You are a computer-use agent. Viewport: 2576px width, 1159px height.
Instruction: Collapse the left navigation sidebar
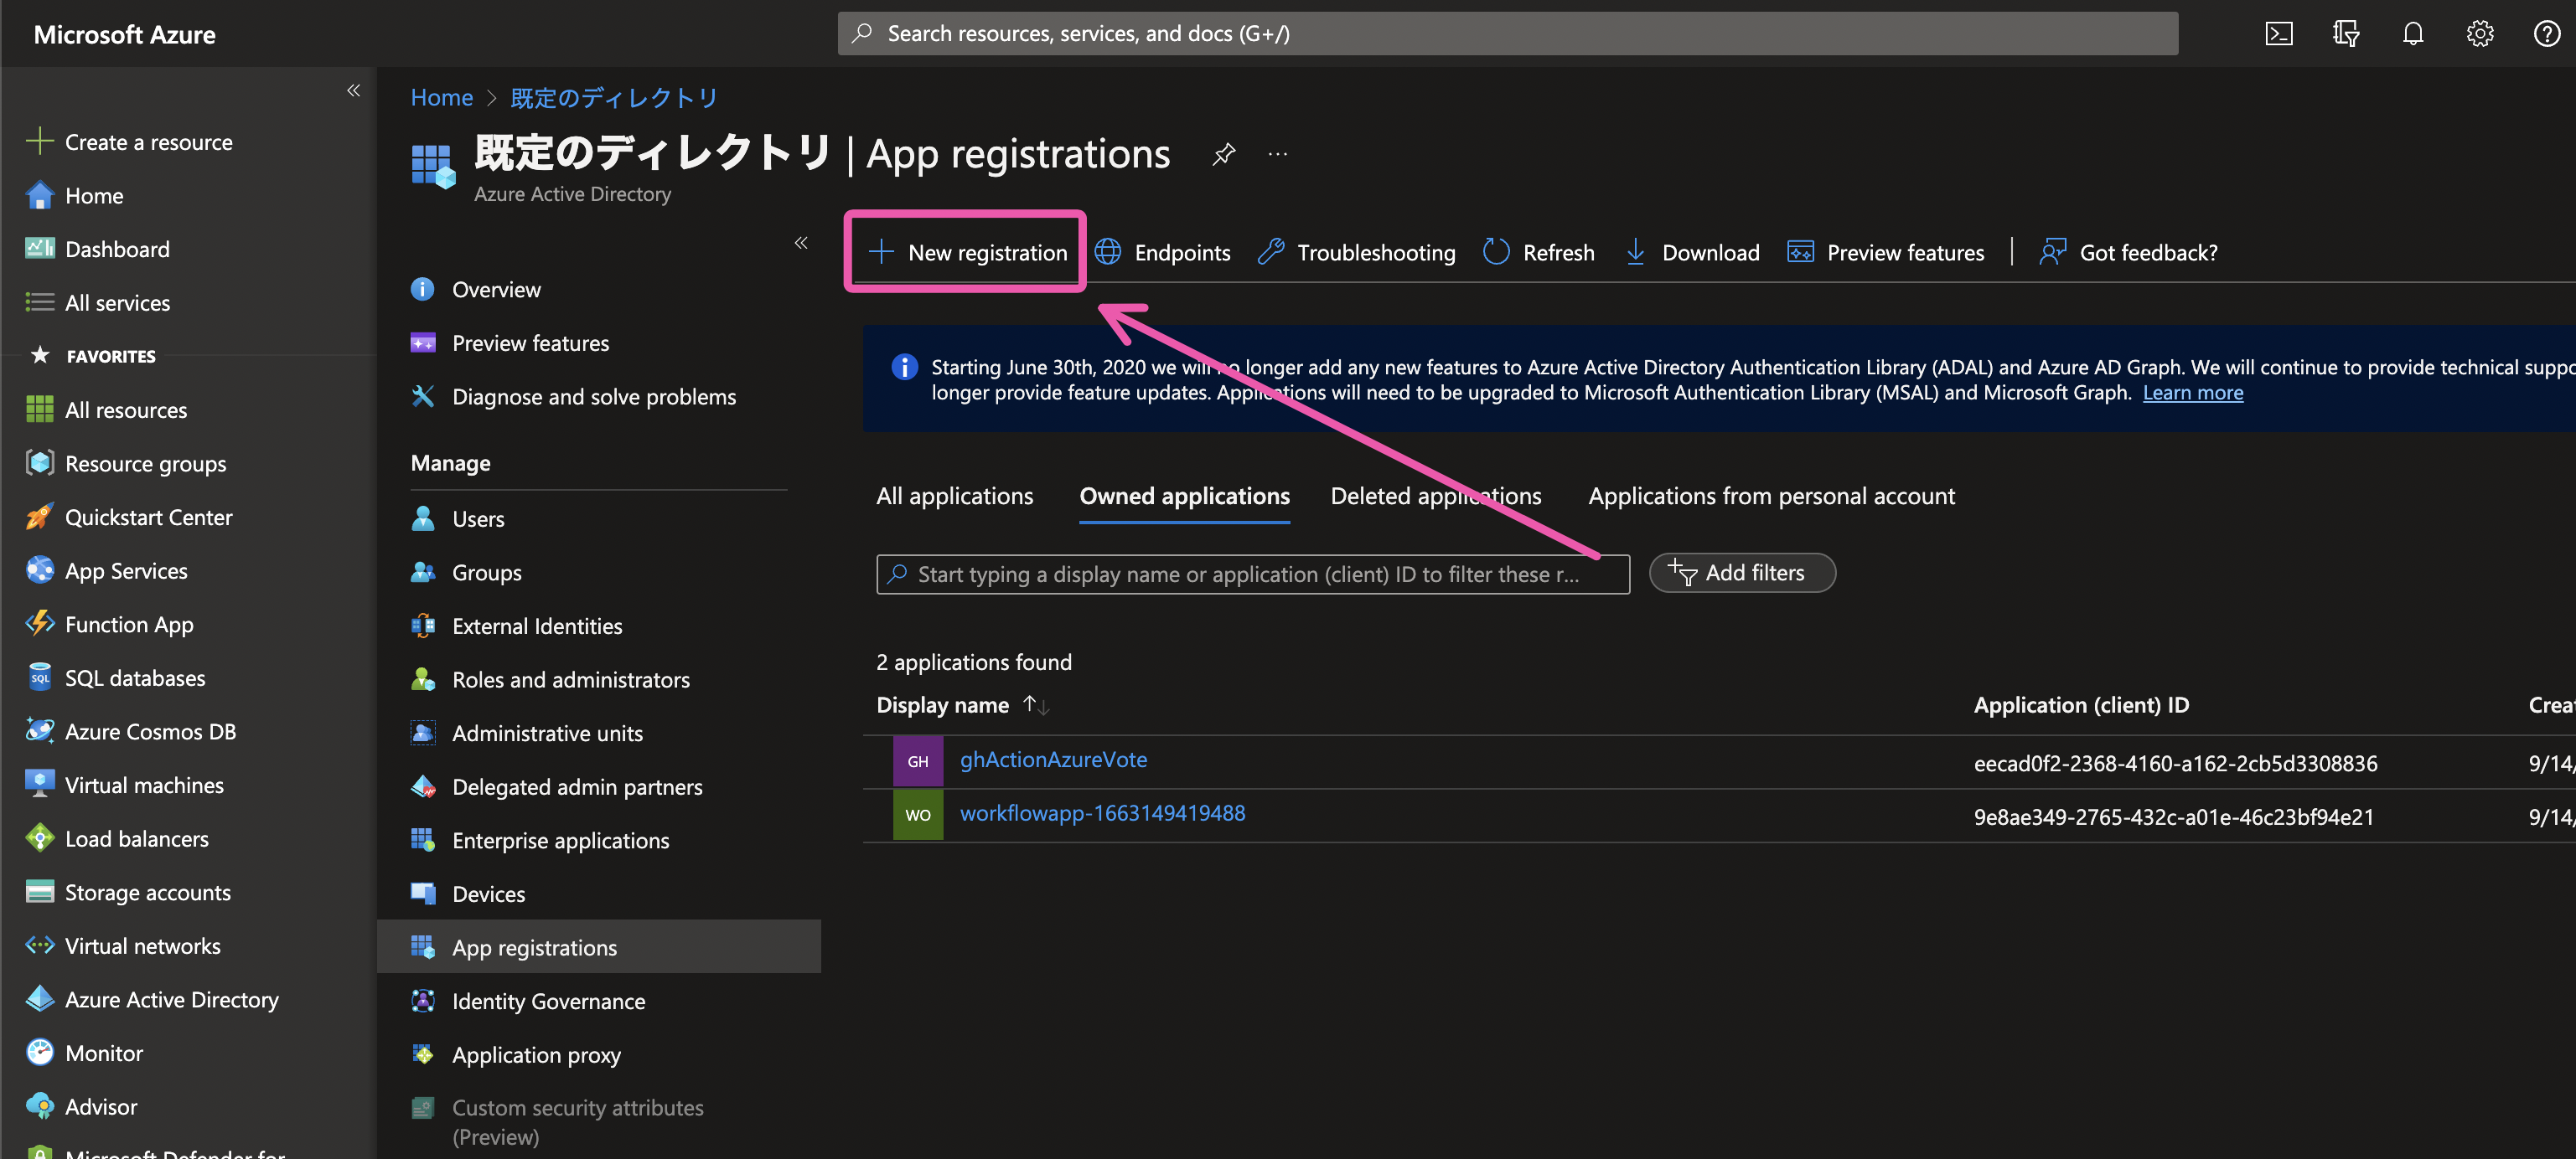[x=353, y=90]
